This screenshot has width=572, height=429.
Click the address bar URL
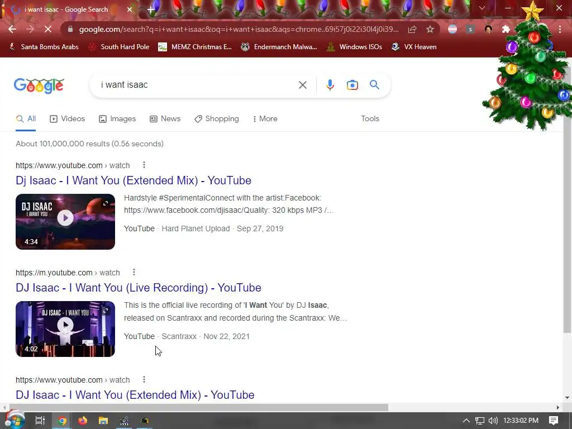pos(239,29)
